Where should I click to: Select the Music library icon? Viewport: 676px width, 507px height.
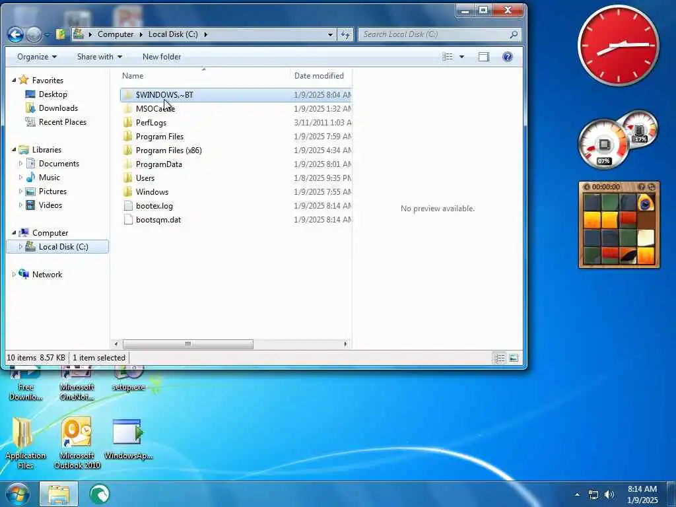coord(30,177)
